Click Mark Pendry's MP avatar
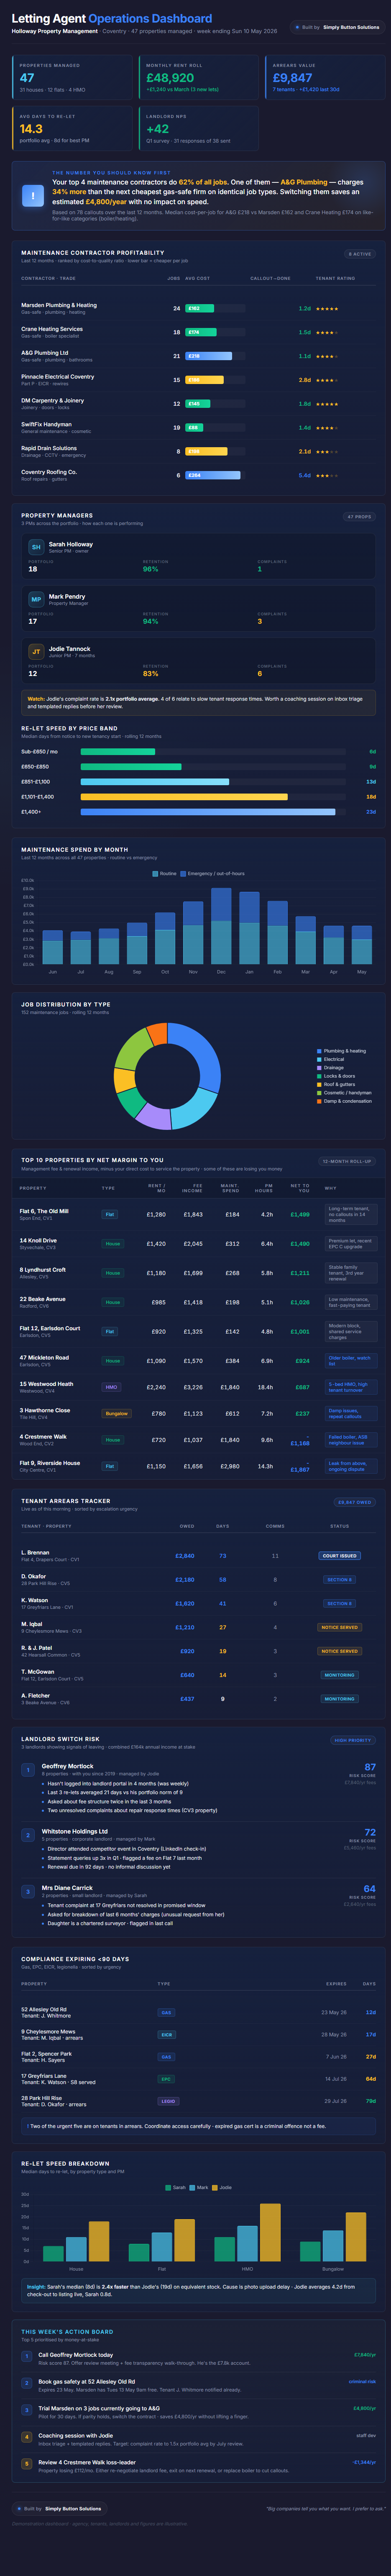 coord(36,599)
